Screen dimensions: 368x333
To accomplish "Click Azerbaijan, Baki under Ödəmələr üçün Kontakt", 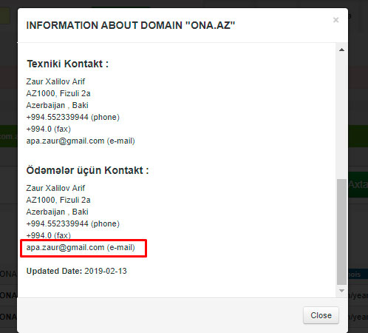I will 57,212.
